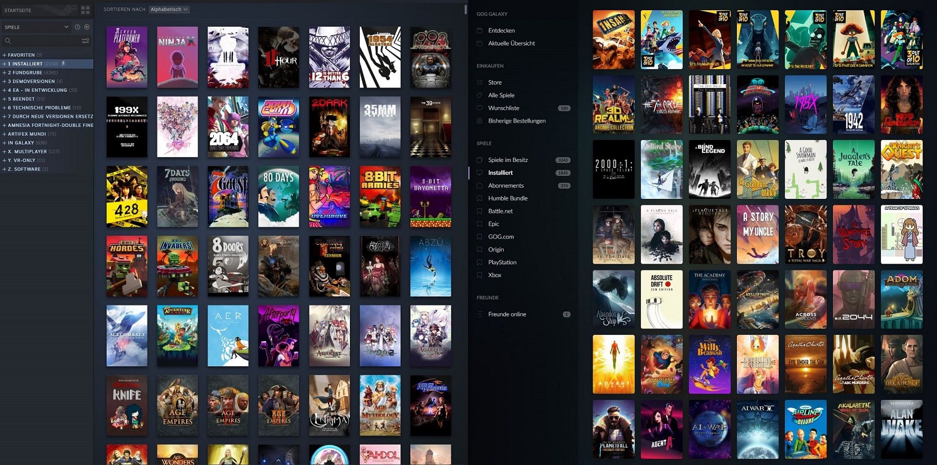937x465 pixels.
Task: Switch Steam library to grid view icon
Action: 85,10
